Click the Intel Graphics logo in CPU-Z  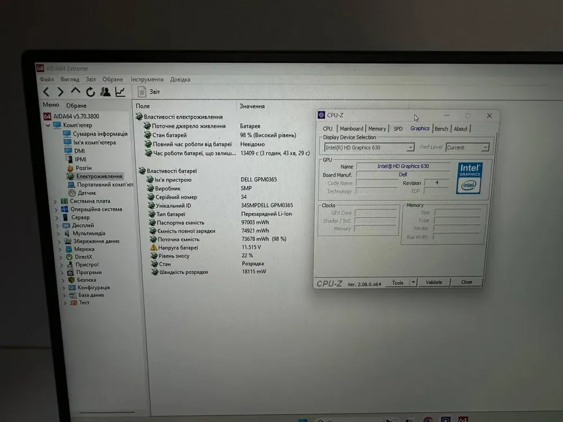coord(469,178)
